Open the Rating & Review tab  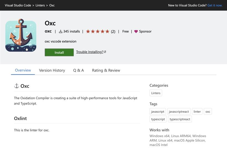click(x=106, y=70)
